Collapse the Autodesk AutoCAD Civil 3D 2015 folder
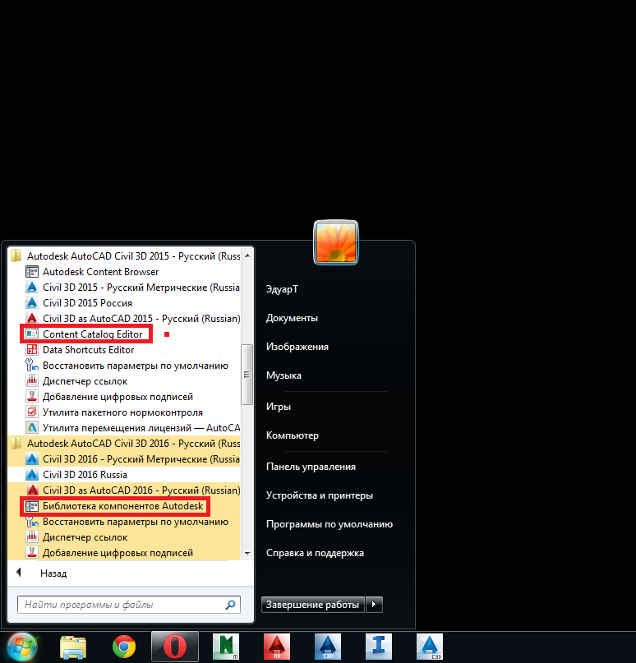Screen dimensions: 636x663 tap(125, 256)
